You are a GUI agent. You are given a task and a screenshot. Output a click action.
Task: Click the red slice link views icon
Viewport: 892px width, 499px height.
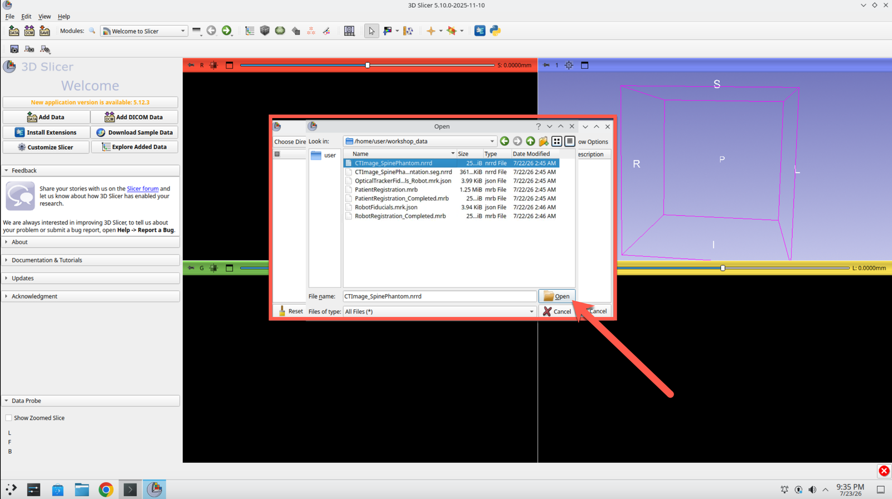[214, 65]
